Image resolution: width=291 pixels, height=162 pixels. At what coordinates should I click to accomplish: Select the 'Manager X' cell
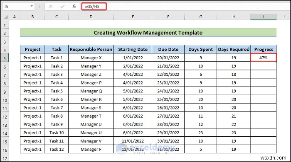91,58
